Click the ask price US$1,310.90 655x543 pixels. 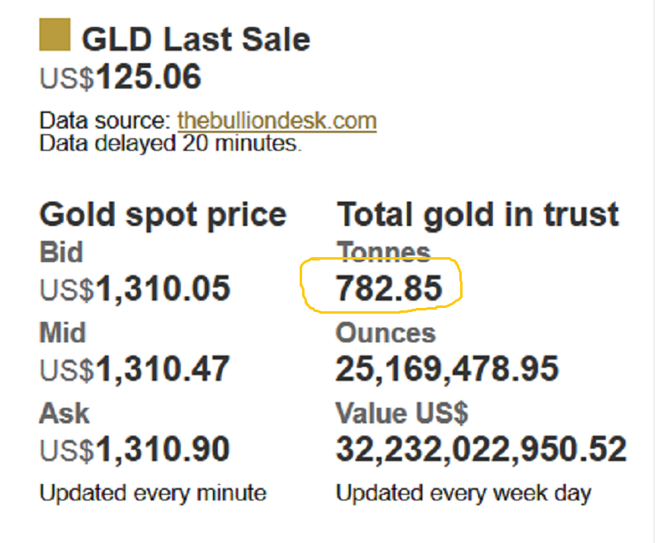pyautogui.click(x=135, y=450)
